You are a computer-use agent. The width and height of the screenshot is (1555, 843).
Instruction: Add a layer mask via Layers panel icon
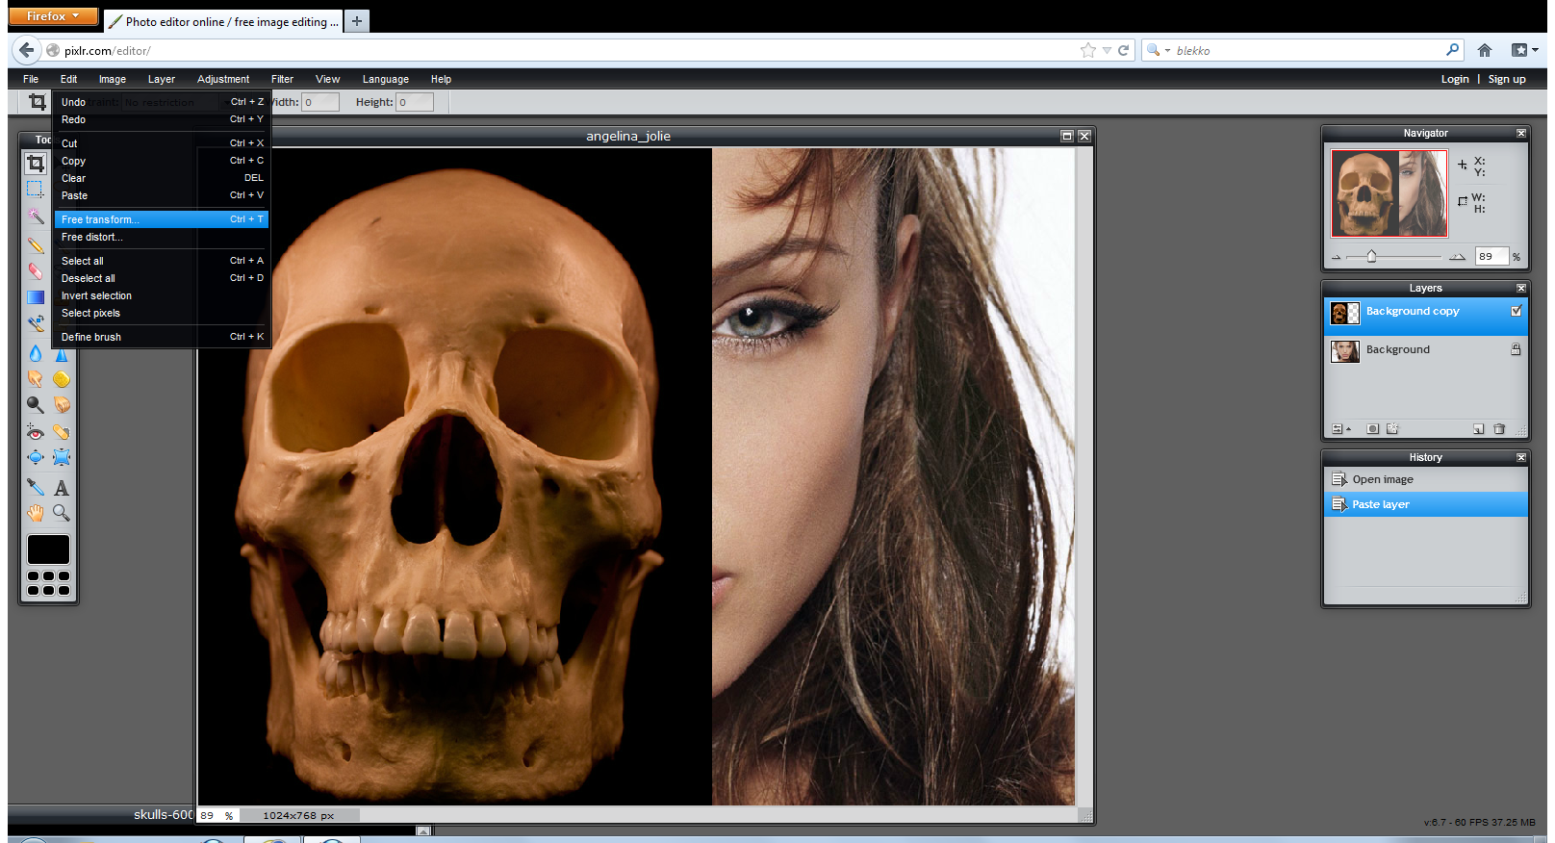(1373, 429)
